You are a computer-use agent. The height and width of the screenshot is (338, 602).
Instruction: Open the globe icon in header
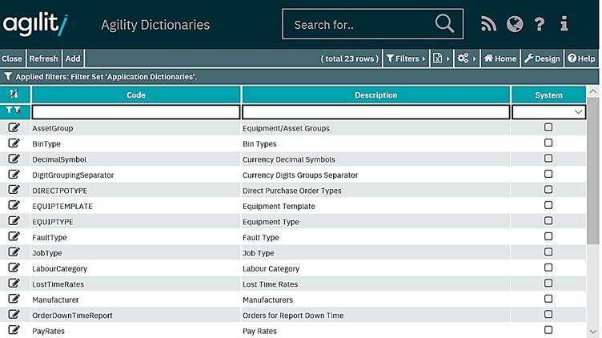click(x=515, y=24)
